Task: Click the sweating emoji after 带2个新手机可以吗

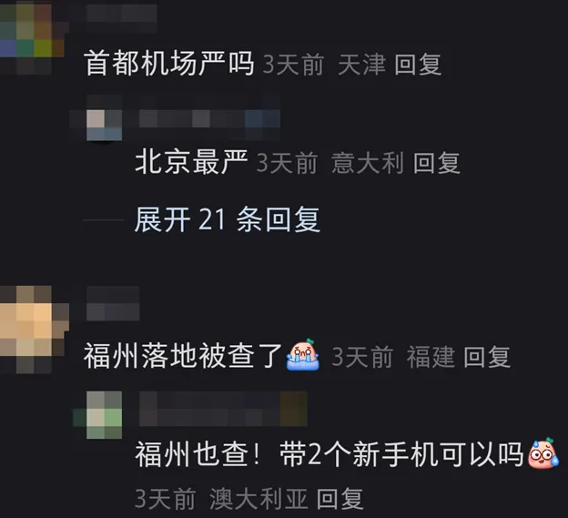Action: tap(543, 453)
